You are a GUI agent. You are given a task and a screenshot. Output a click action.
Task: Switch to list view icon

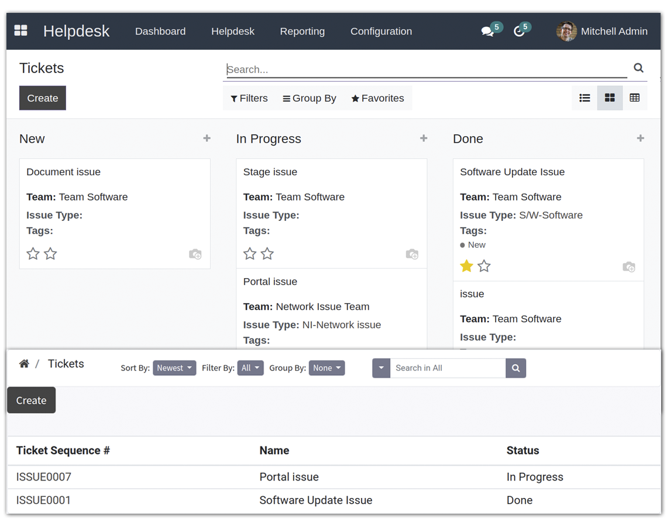585,98
